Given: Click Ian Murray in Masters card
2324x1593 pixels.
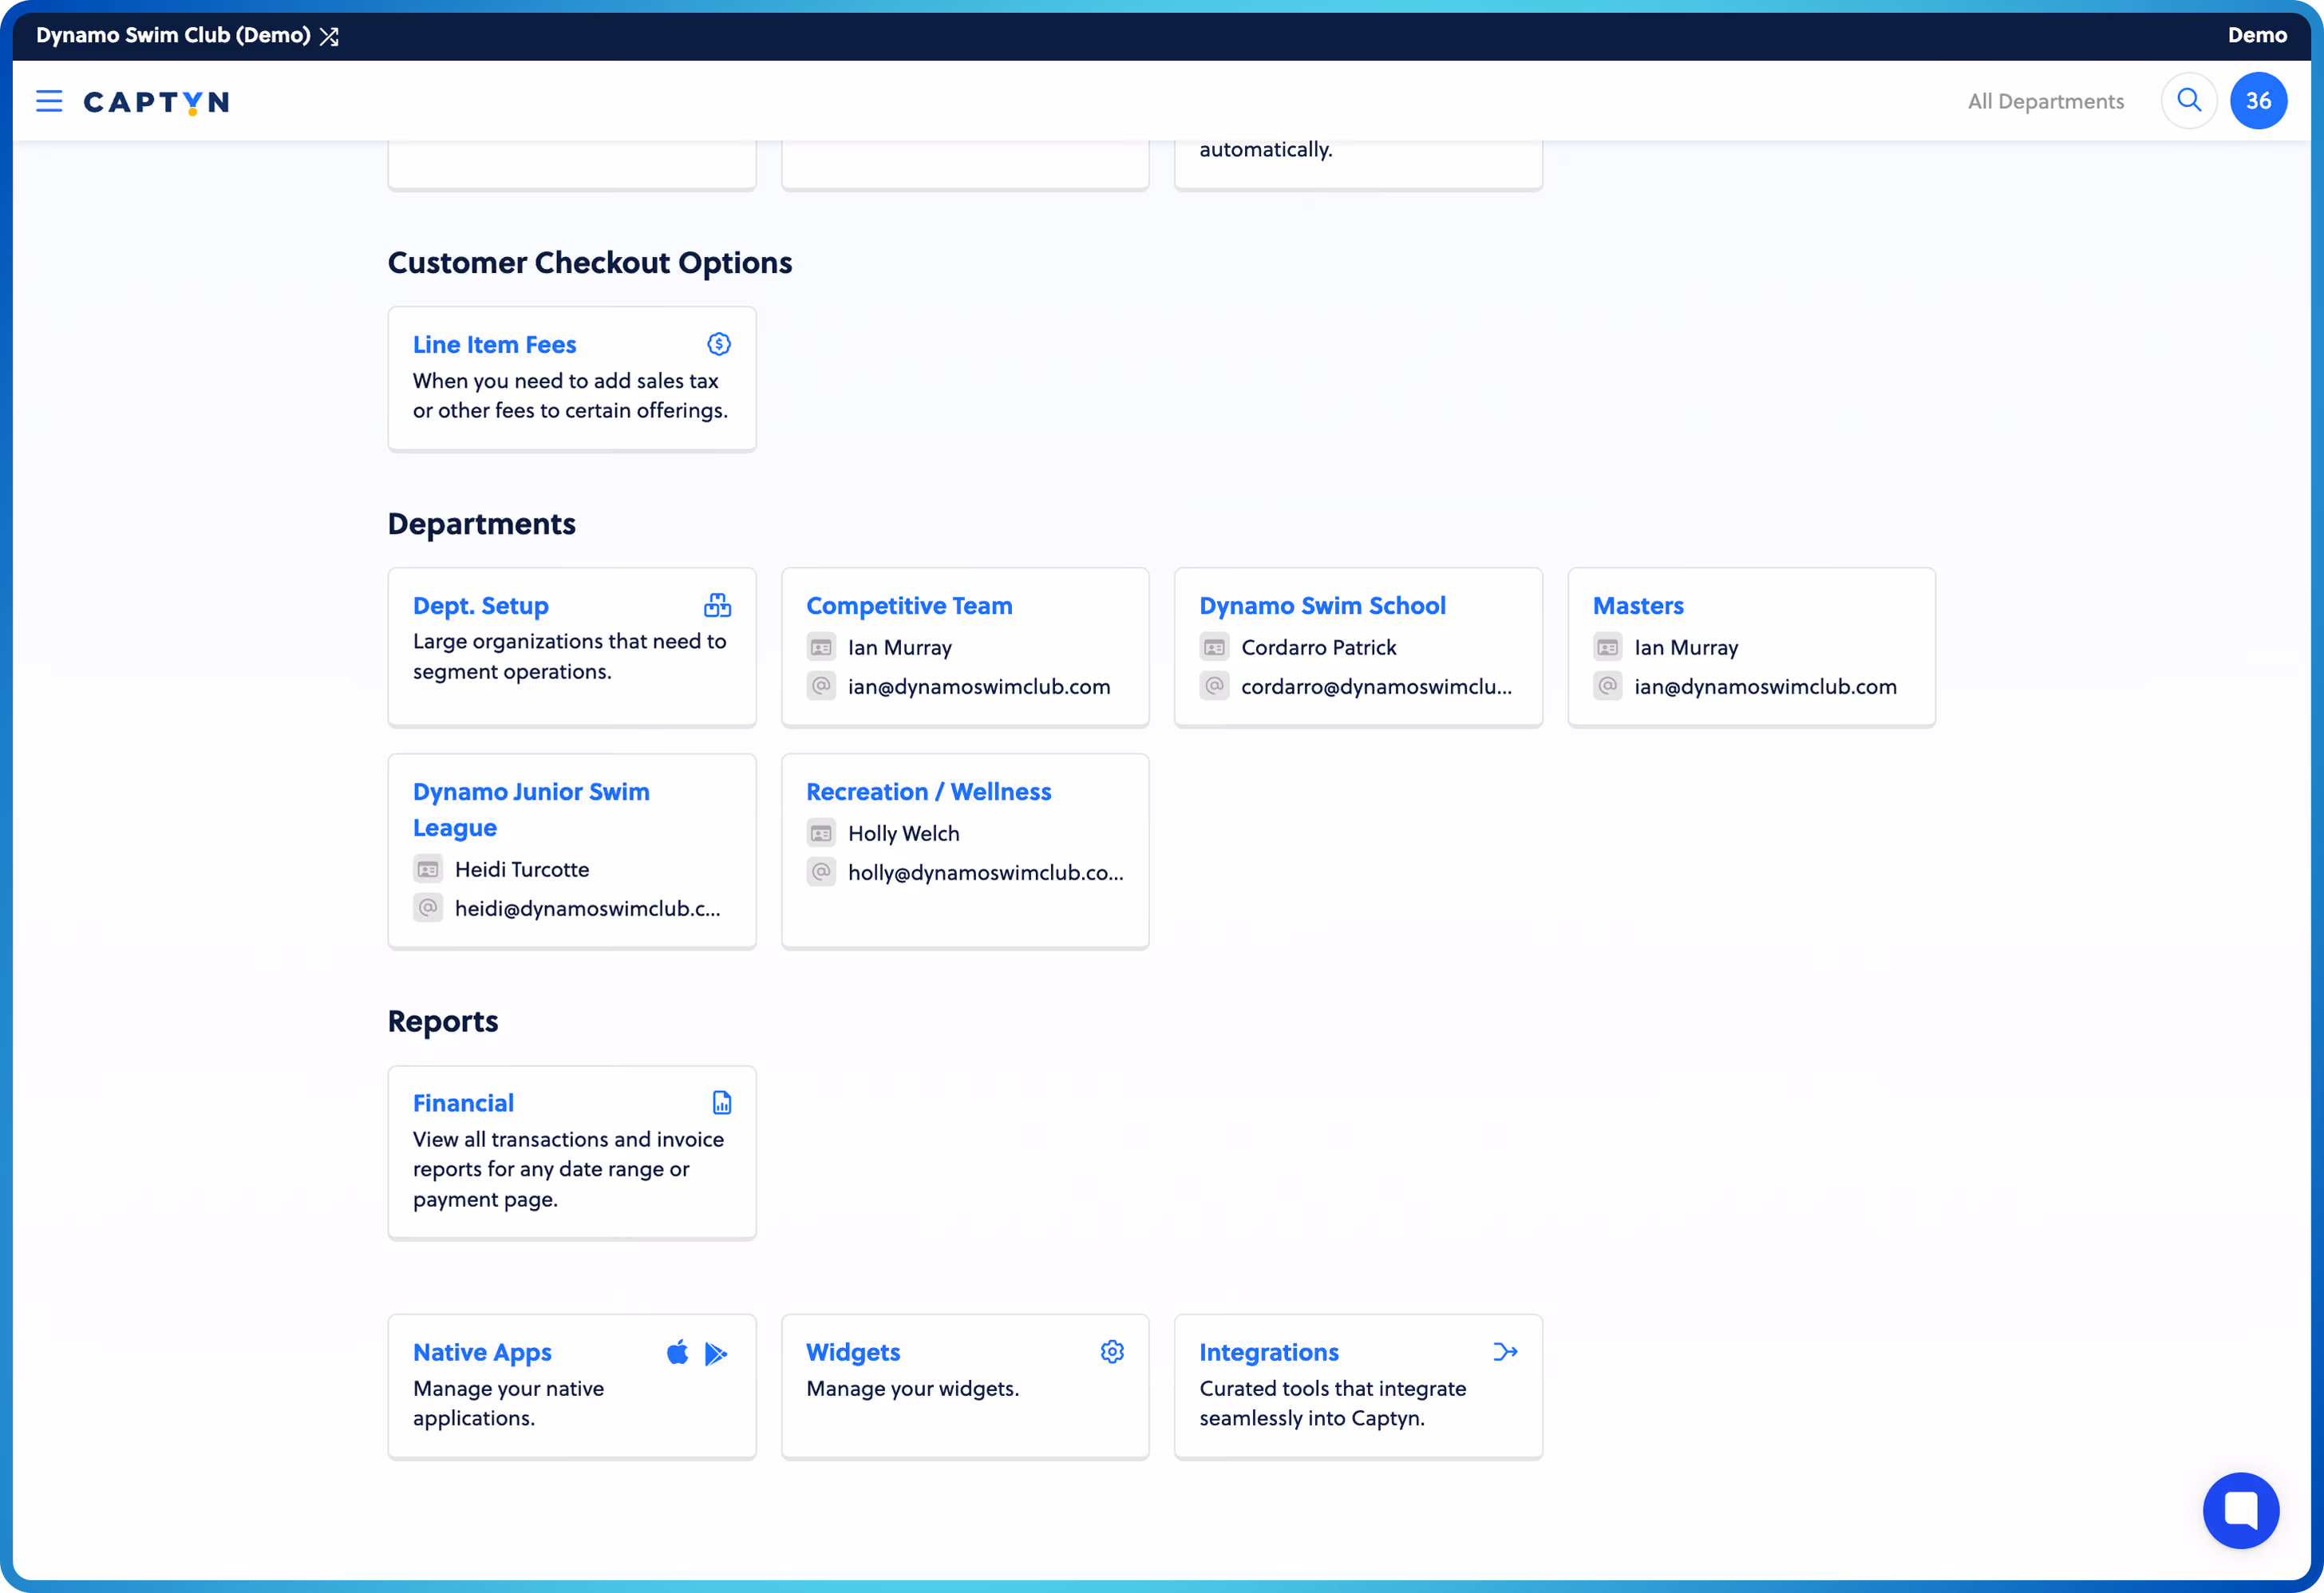Looking at the screenshot, I should pos(1686,647).
